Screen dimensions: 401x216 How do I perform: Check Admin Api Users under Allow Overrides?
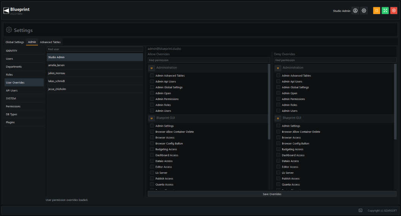point(152,81)
